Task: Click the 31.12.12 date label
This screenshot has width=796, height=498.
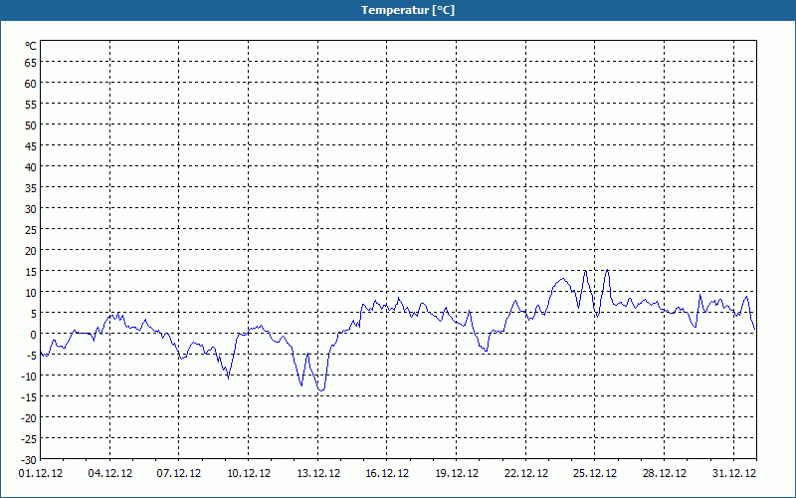Action: [734, 473]
